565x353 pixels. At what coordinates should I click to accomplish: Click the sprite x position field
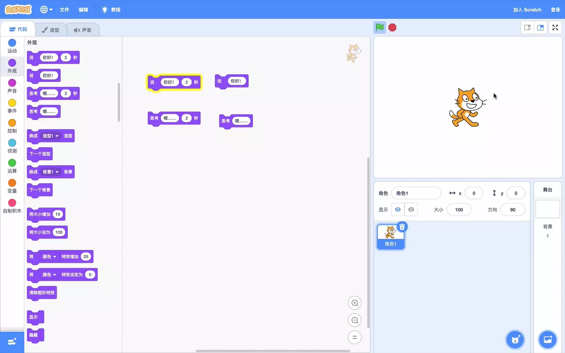coord(474,193)
